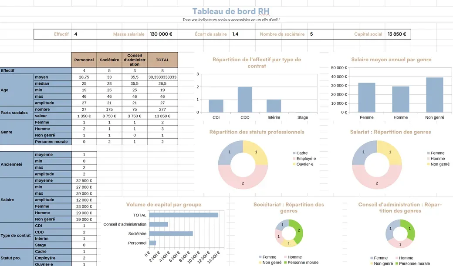This screenshot has width=453, height=266.
Task: Click the "Salariat : Répartition des genres" chart title
Action: point(390,132)
